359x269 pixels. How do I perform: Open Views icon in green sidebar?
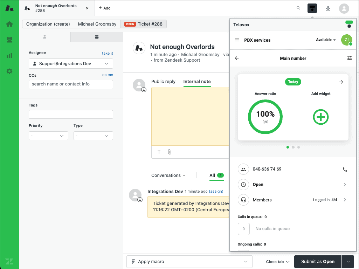coord(9,40)
